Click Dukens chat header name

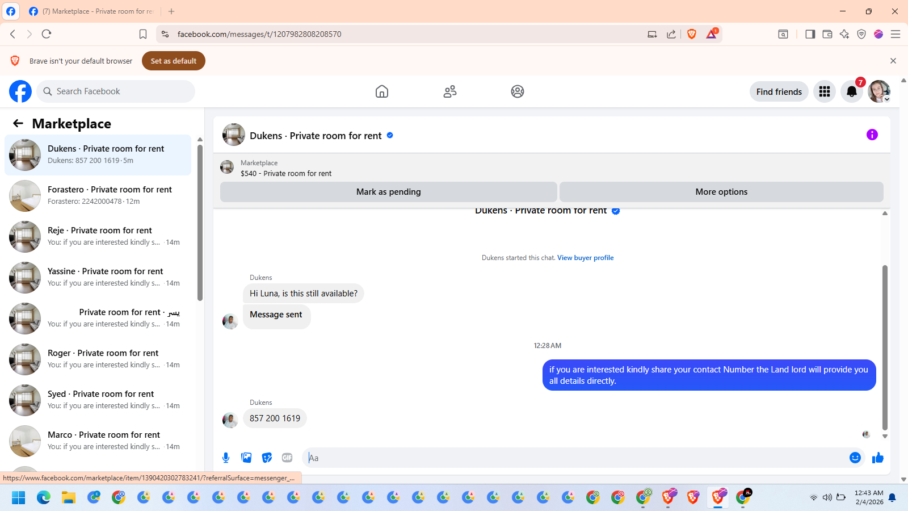pos(316,136)
